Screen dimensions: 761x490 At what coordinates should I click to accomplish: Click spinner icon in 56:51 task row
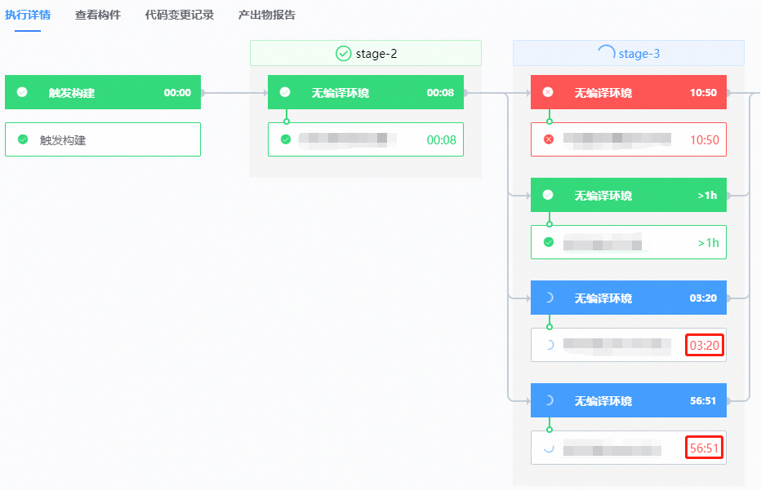point(549,448)
